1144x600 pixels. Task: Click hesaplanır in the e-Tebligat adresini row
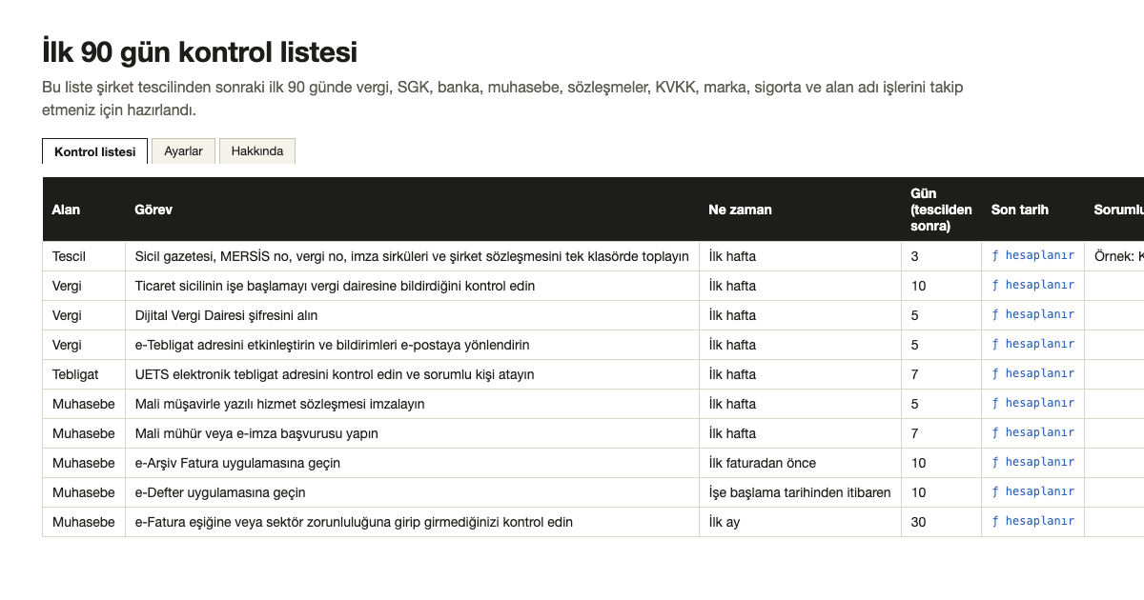click(1033, 344)
